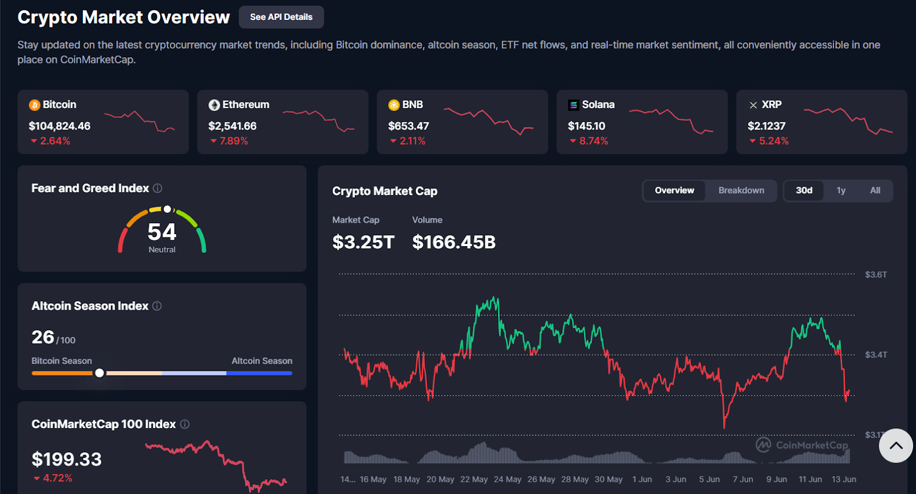The image size is (916, 494).
Task: Click the Bitcoin orange coin icon
Action: (34, 105)
